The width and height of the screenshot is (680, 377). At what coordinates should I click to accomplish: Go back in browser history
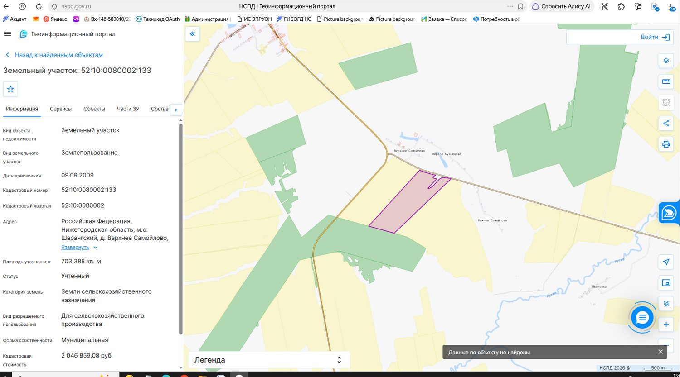click(x=6, y=6)
